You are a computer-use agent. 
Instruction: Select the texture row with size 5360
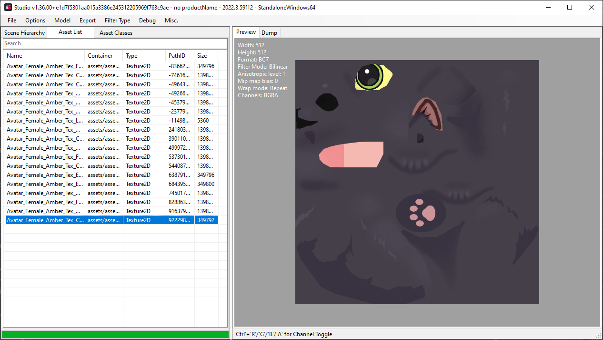pyautogui.click(x=111, y=121)
